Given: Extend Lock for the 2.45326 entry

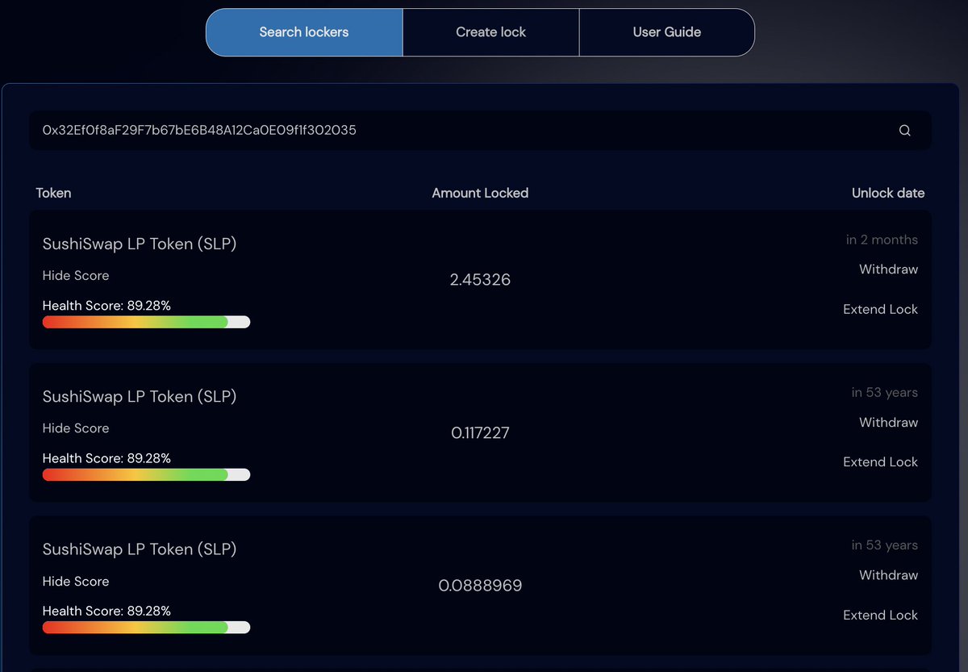Looking at the screenshot, I should click(x=880, y=309).
